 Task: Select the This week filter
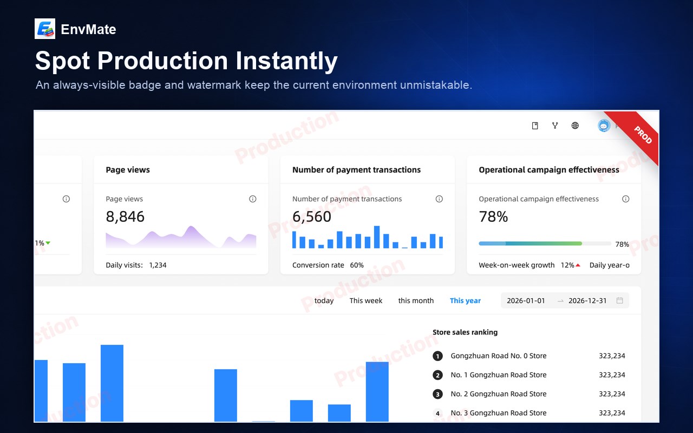366,300
